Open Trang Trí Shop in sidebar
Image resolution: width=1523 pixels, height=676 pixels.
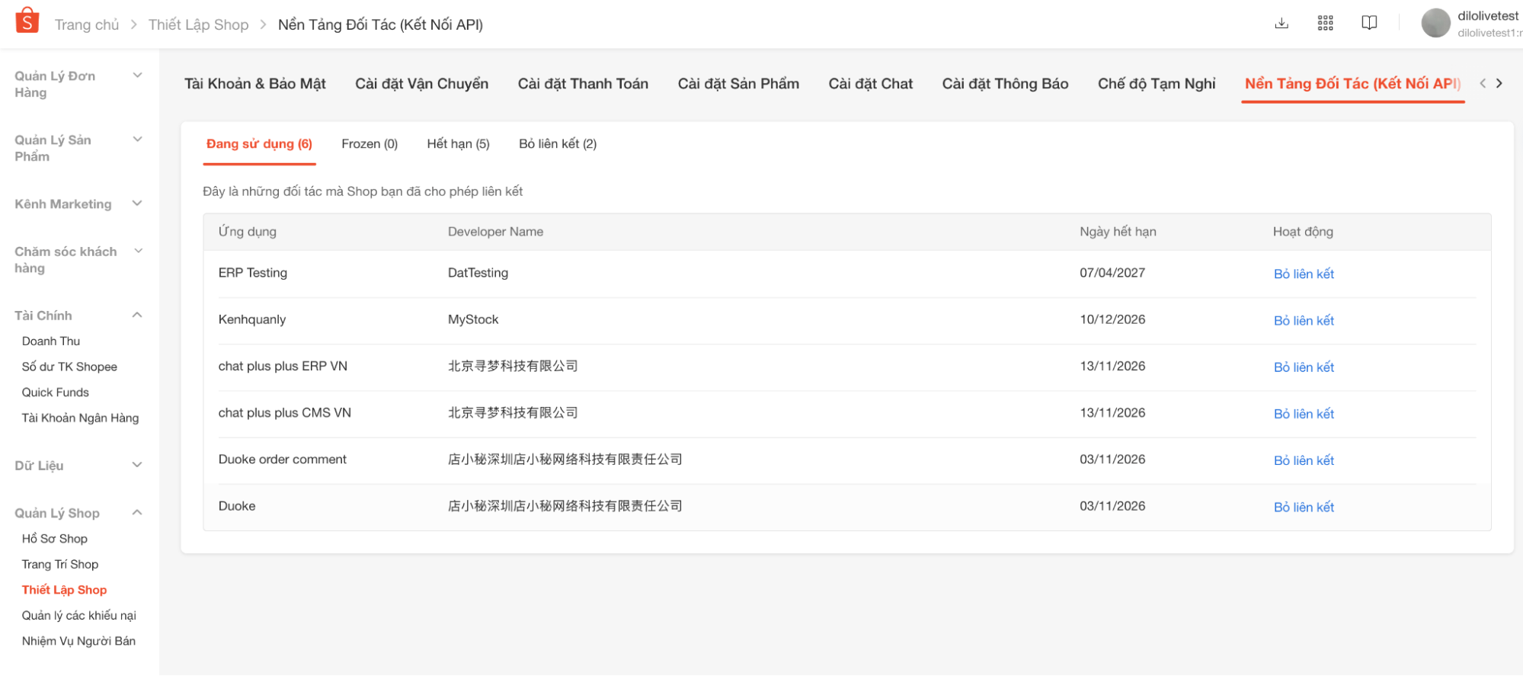(59, 564)
